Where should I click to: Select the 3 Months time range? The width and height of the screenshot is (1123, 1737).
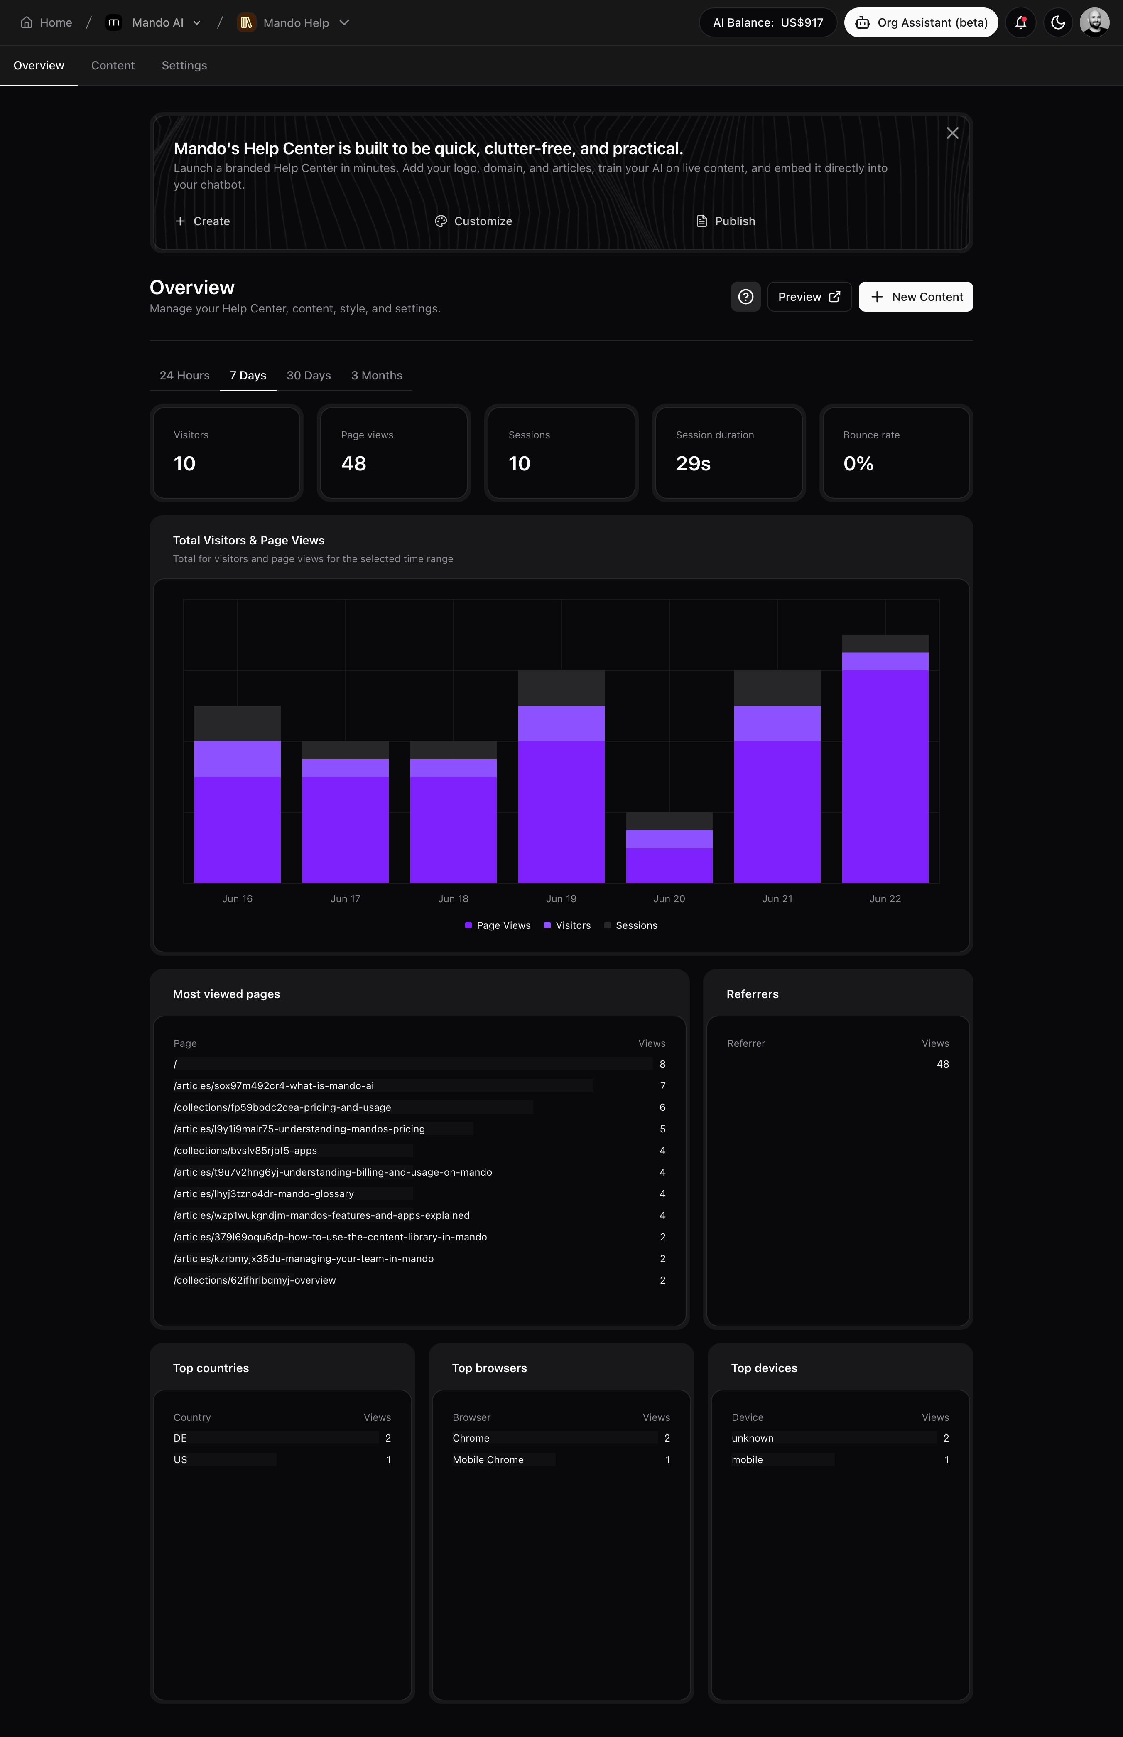[x=376, y=375]
